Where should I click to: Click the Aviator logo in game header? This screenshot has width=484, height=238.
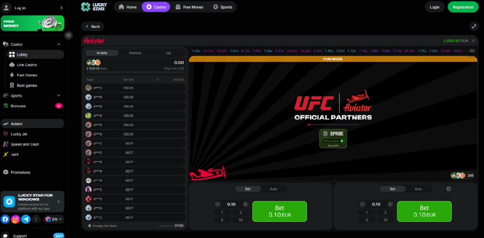pyautogui.click(x=94, y=41)
